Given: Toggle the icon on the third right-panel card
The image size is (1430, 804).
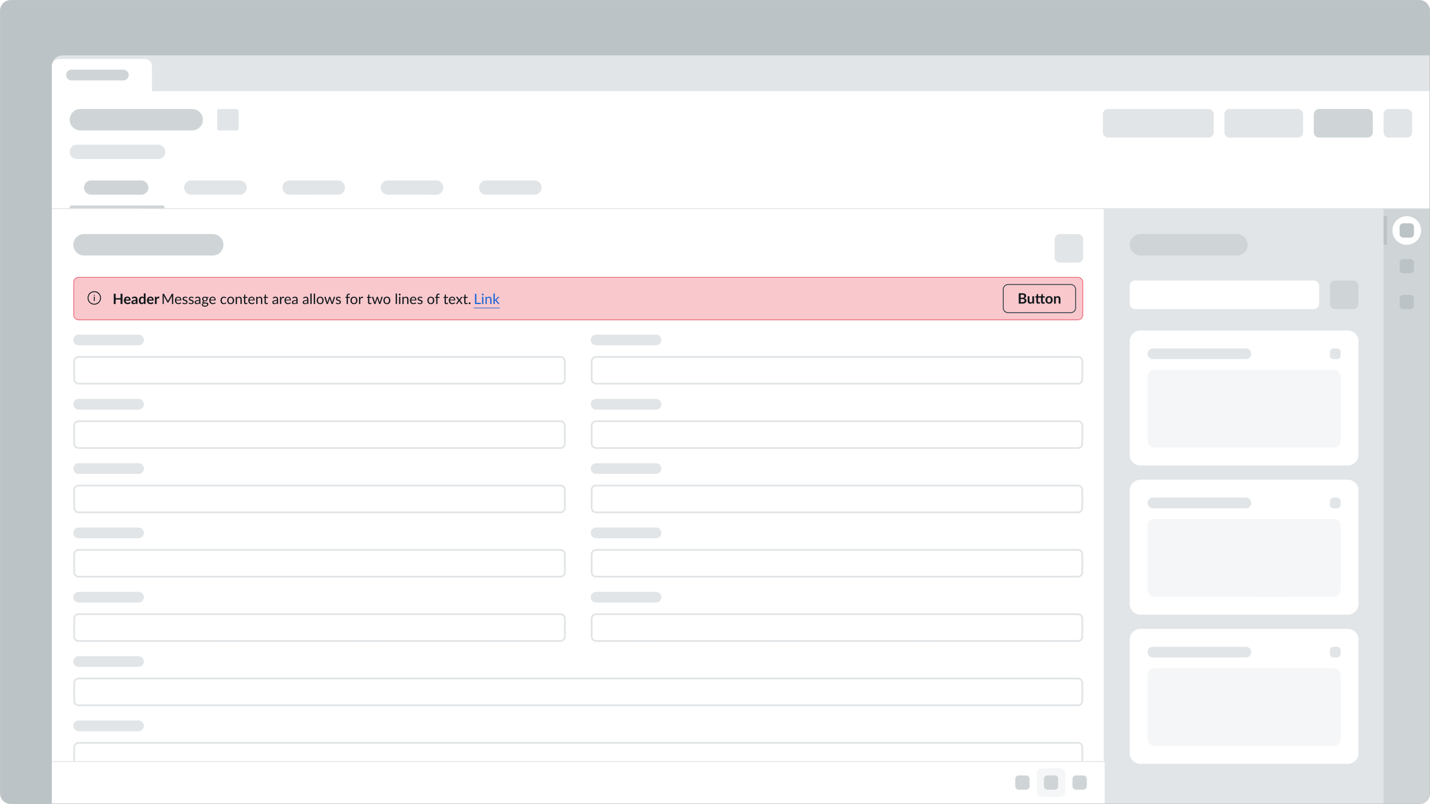Looking at the screenshot, I should pyautogui.click(x=1336, y=653).
